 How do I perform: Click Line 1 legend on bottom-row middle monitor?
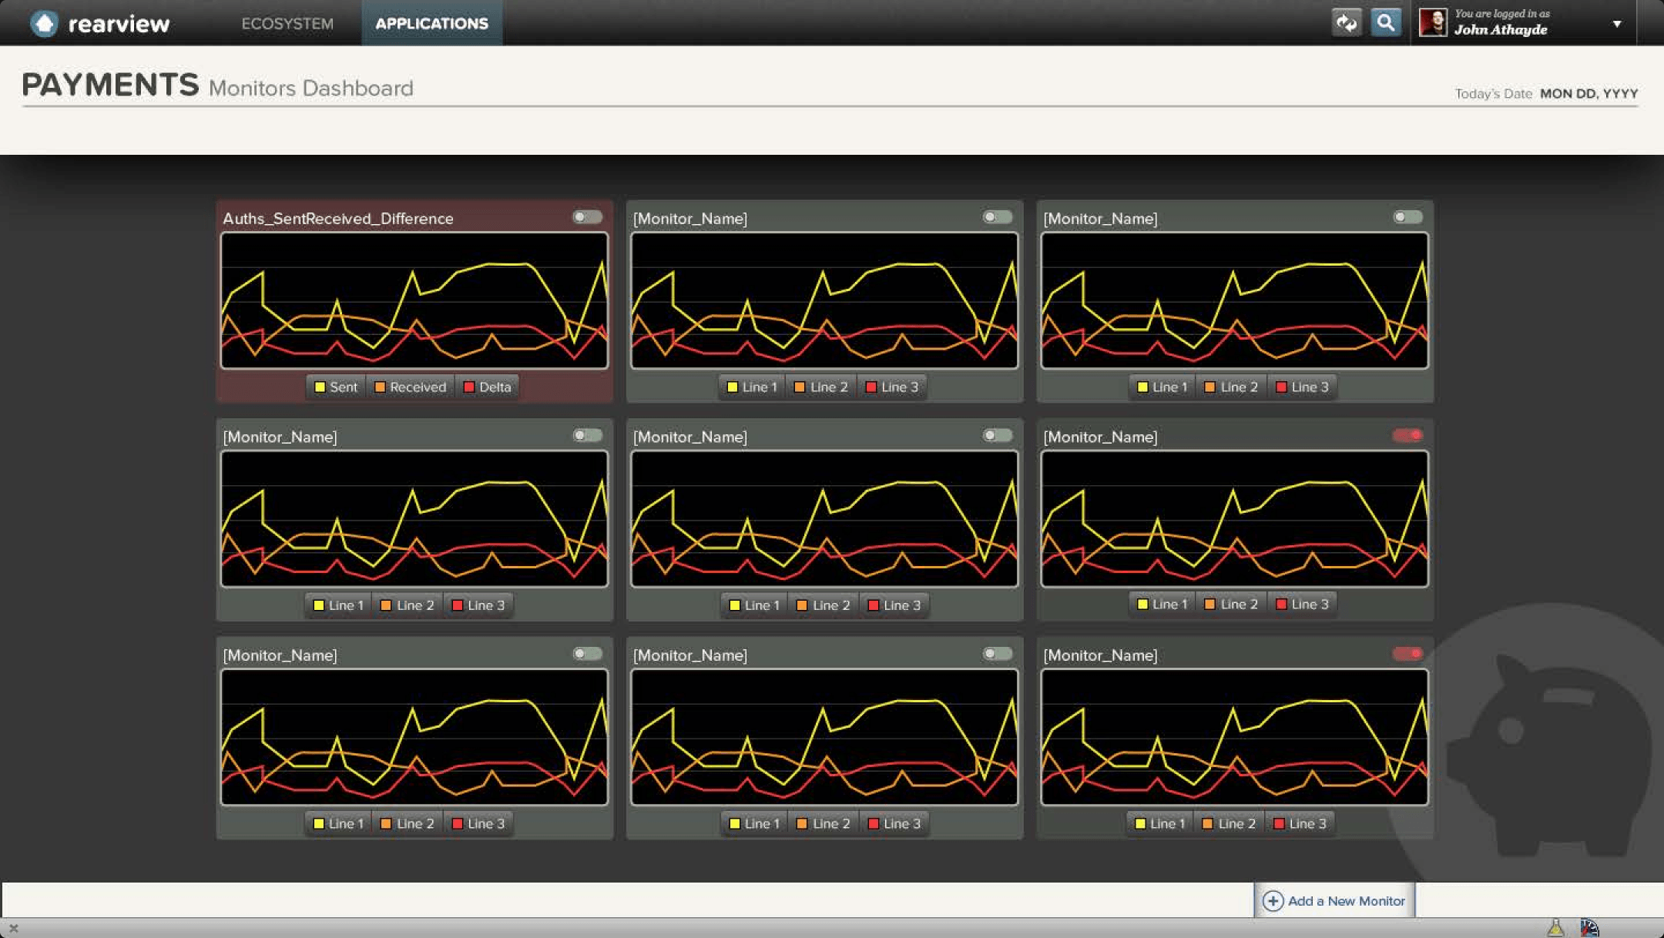pyautogui.click(x=754, y=823)
